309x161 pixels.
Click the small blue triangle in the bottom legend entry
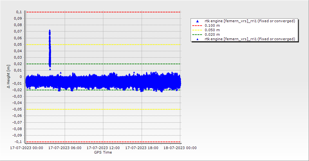[198, 39]
